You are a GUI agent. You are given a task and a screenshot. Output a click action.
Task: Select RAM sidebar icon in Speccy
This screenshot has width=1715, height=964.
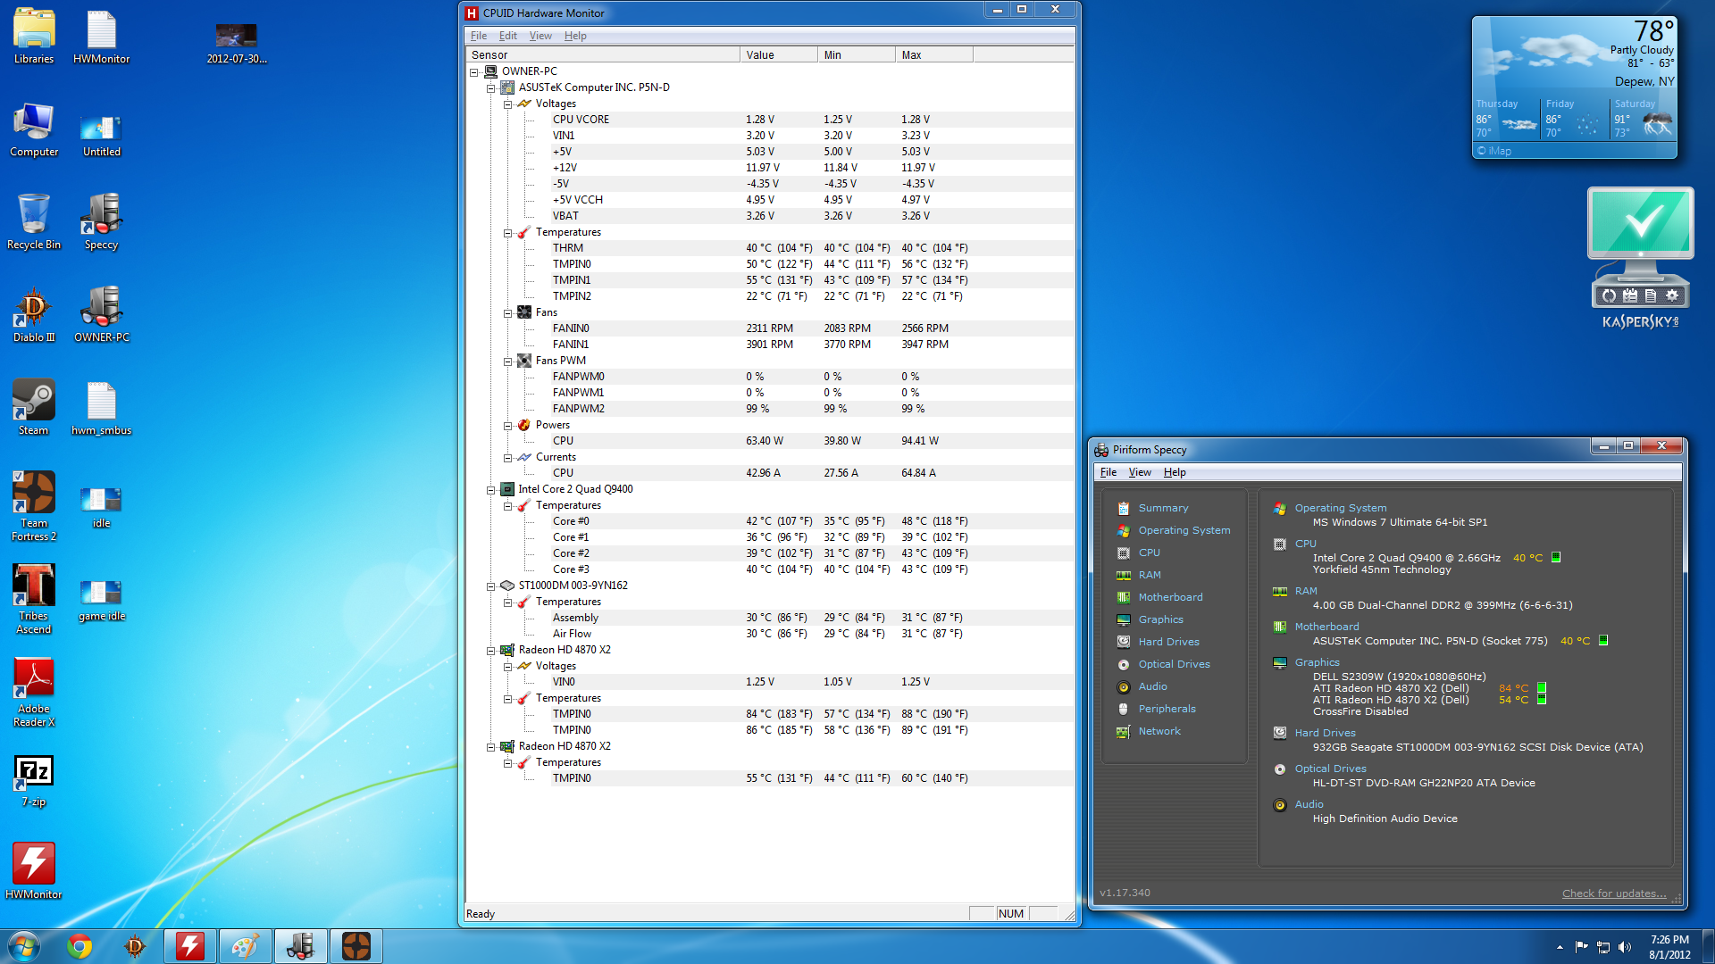pos(1124,575)
